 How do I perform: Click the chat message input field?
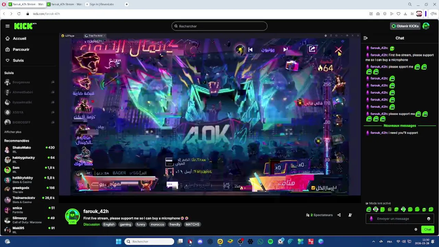pyautogui.click(x=400, y=219)
